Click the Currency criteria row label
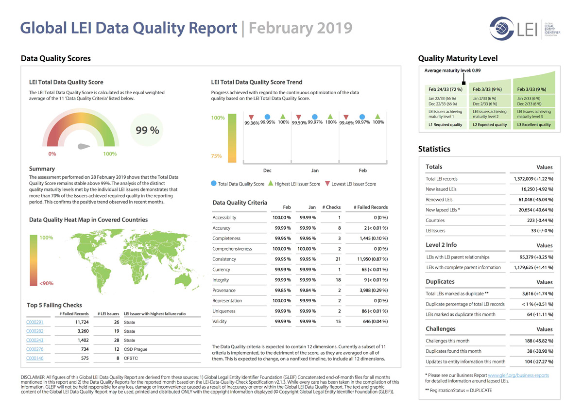The width and height of the screenshot is (583, 412). pyautogui.click(x=222, y=270)
